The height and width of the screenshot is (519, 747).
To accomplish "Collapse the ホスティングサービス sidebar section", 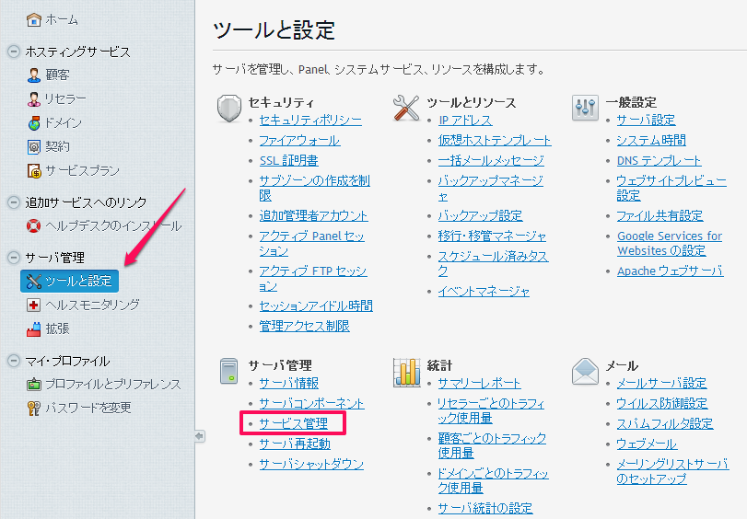I will pos(13,52).
